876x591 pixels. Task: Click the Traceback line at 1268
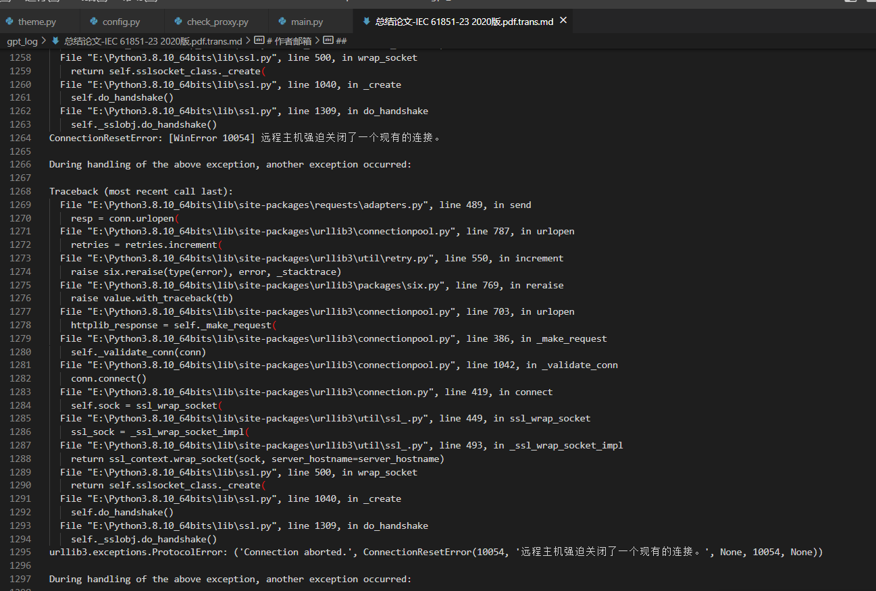pyautogui.click(x=141, y=192)
